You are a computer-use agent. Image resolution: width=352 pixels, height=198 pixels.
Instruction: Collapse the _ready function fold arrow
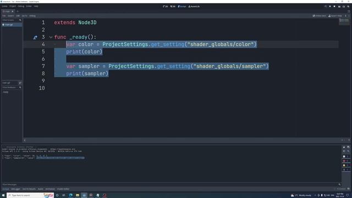pyautogui.click(x=51, y=37)
